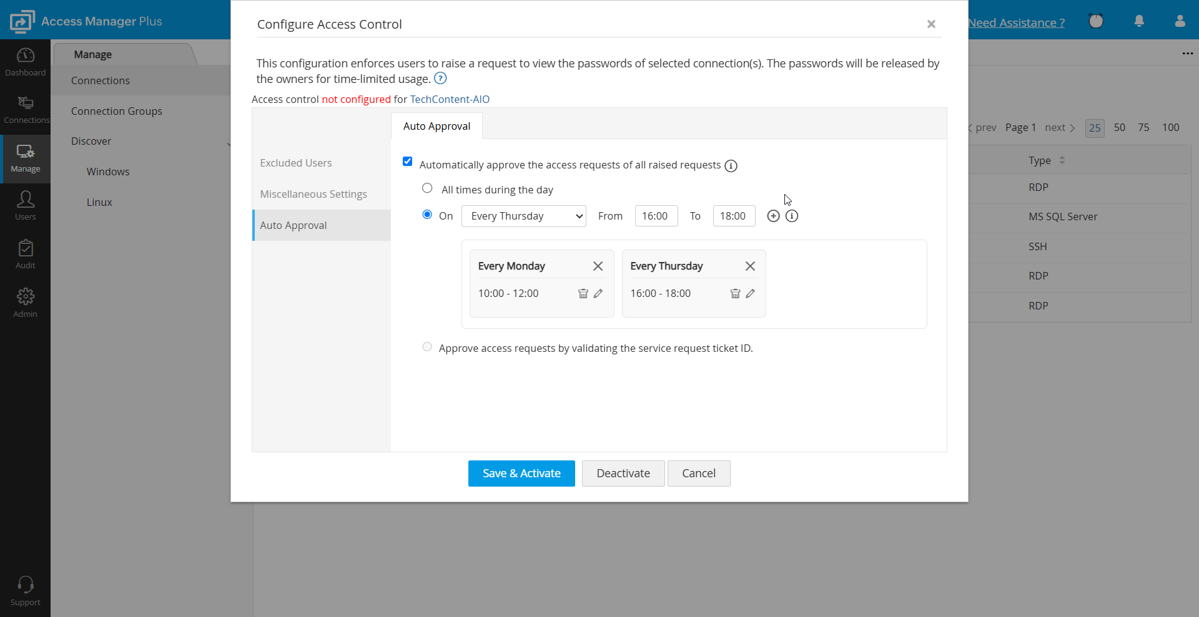
Task: Click the Deactivate button
Action: click(x=623, y=474)
